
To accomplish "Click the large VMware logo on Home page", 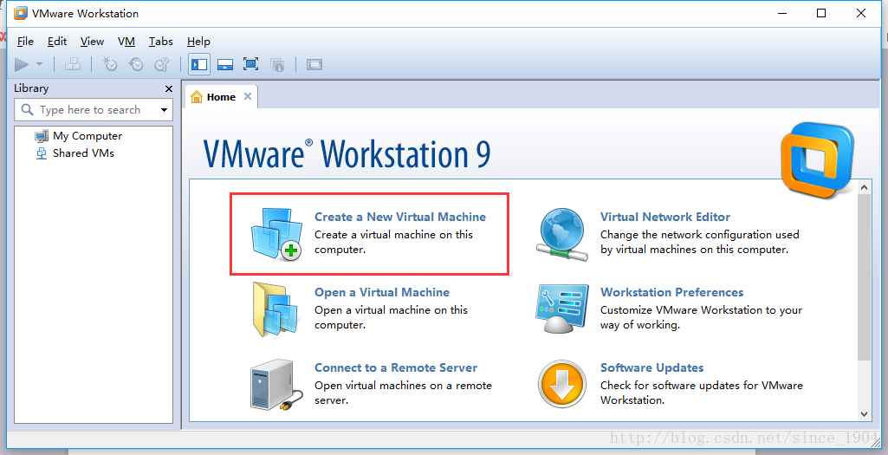I will pos(817,160).
